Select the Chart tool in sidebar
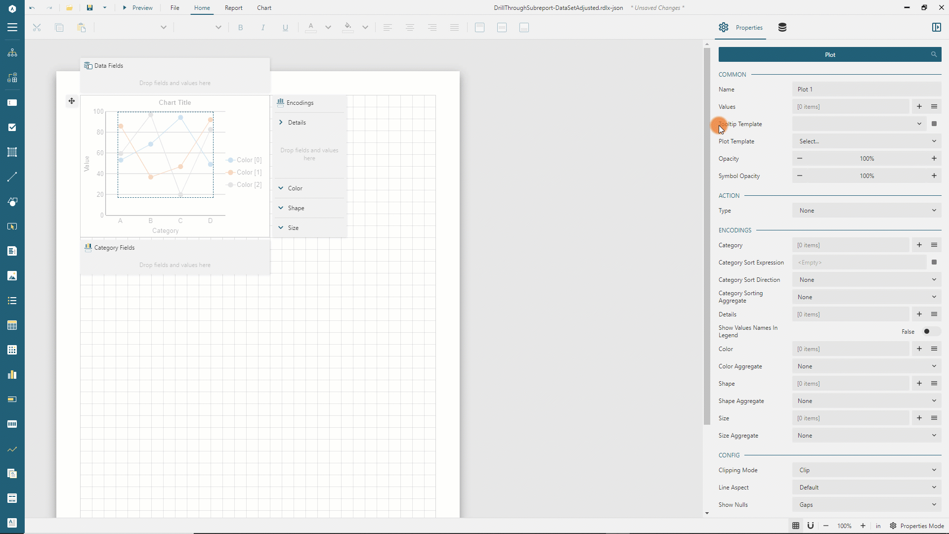The height and width of the screenshot is (534, 949). 12,374
